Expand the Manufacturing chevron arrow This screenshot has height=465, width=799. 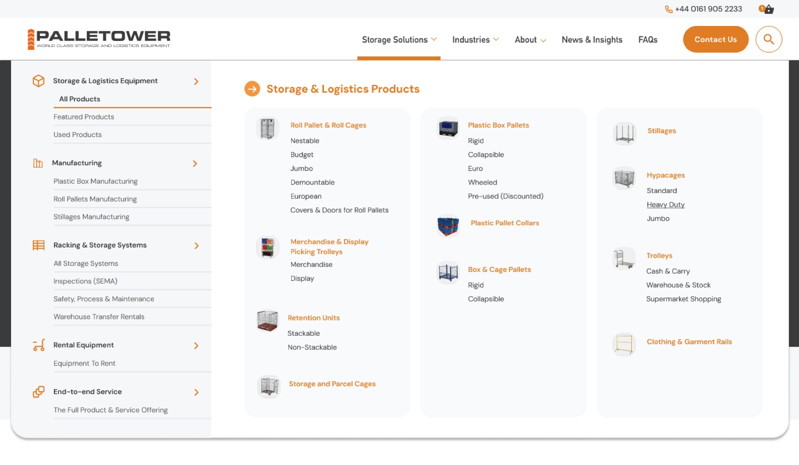click(x=195, y=164)
